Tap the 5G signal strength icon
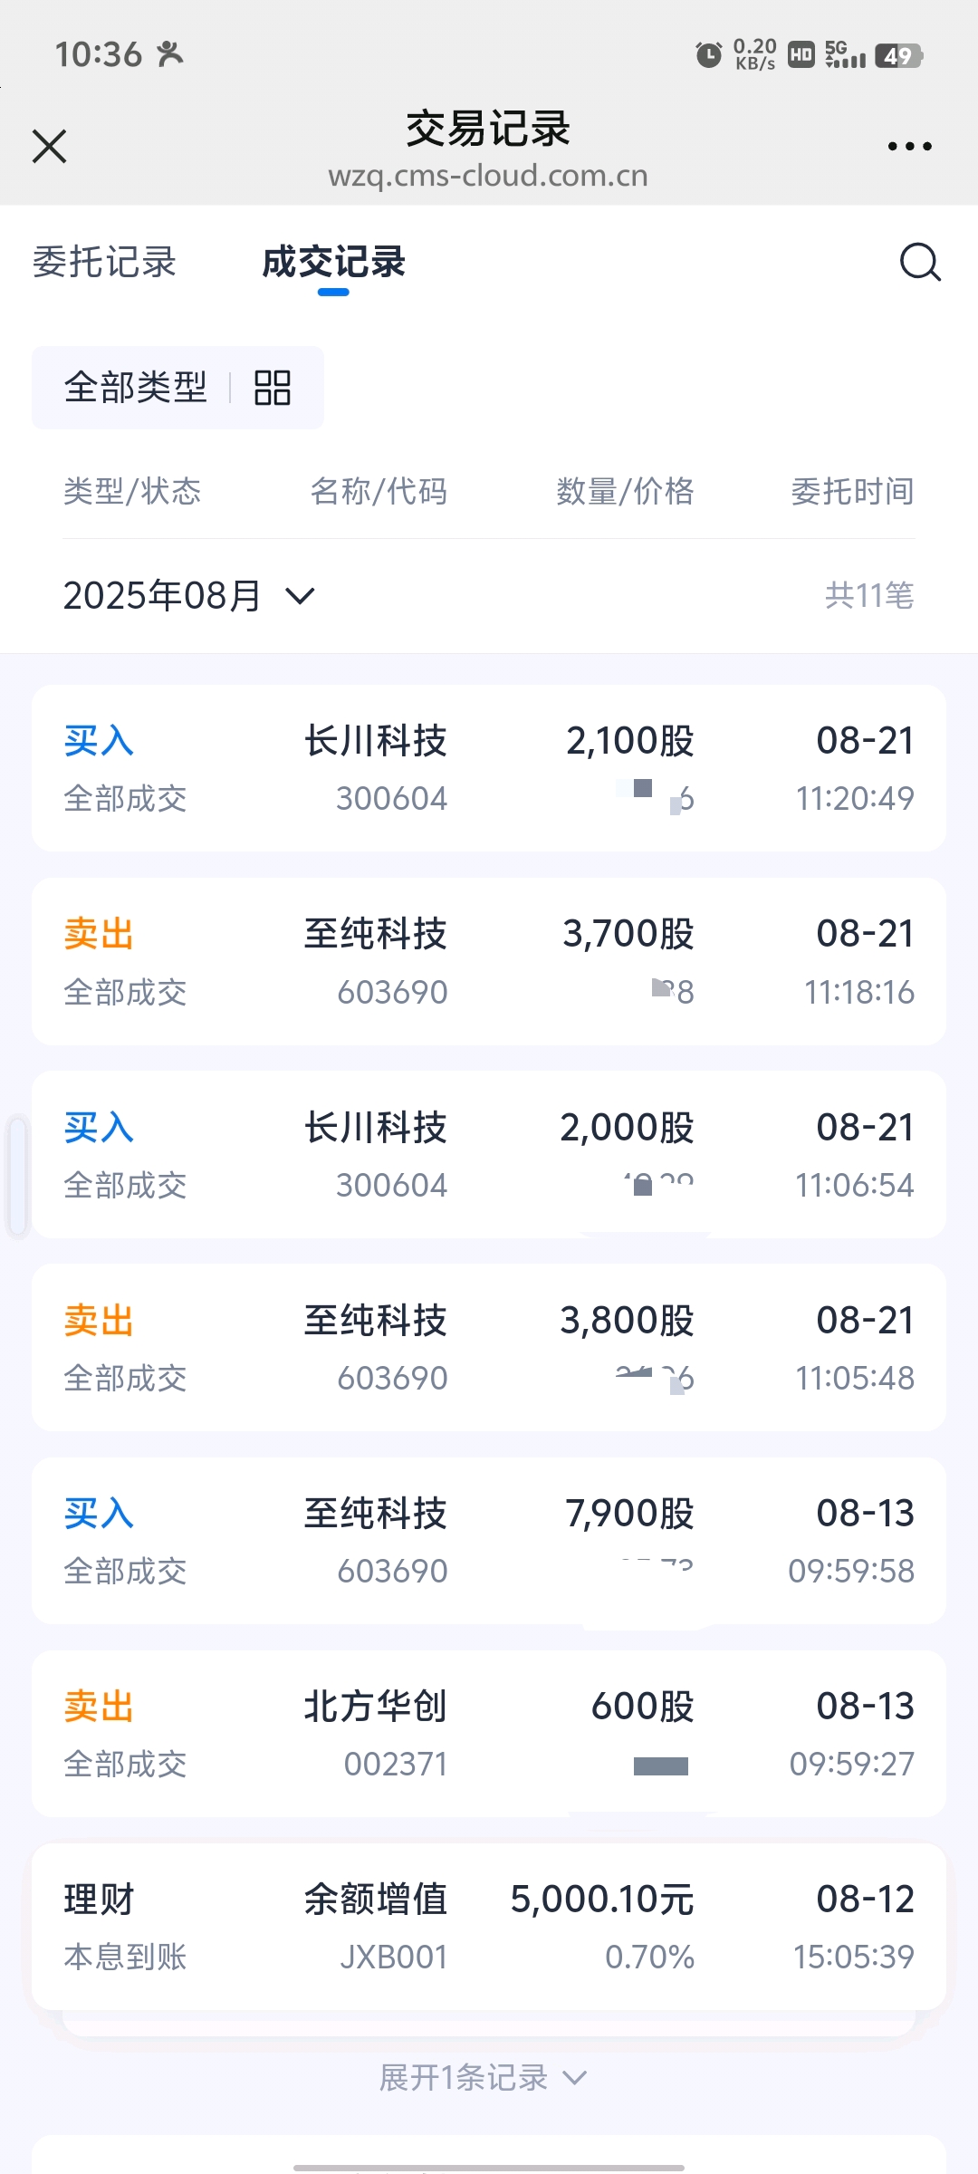The width and height of the screenshot is (978, 2174). click(x=845, y=54)
